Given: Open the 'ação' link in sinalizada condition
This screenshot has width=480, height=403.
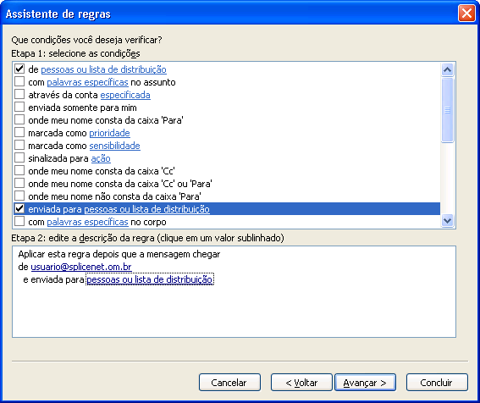Looking at the screenshot, I should click(x=101, y=158).
